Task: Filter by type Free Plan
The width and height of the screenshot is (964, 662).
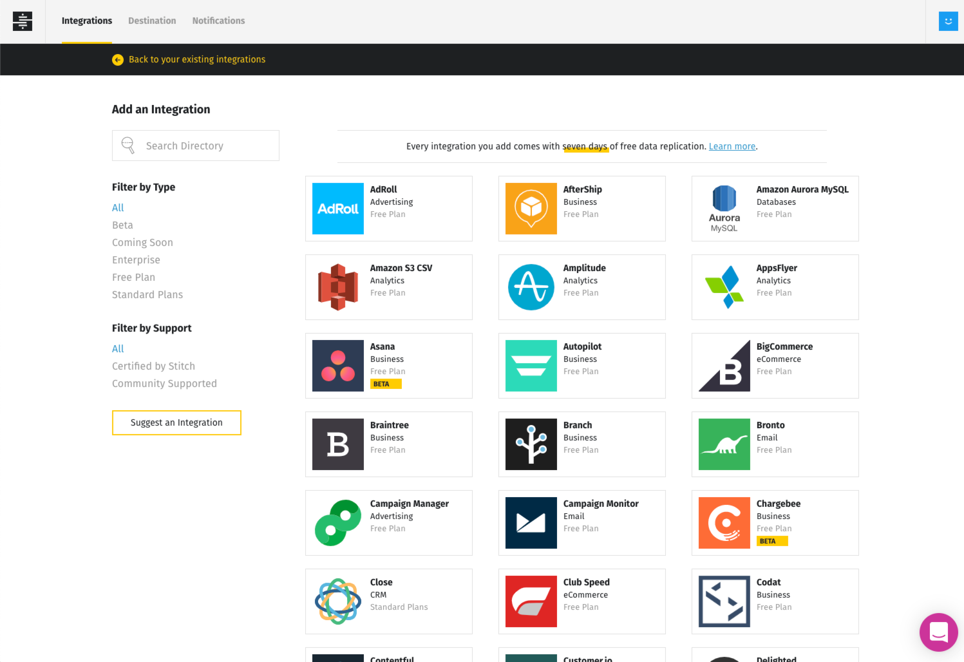Action: coord(133,277)
